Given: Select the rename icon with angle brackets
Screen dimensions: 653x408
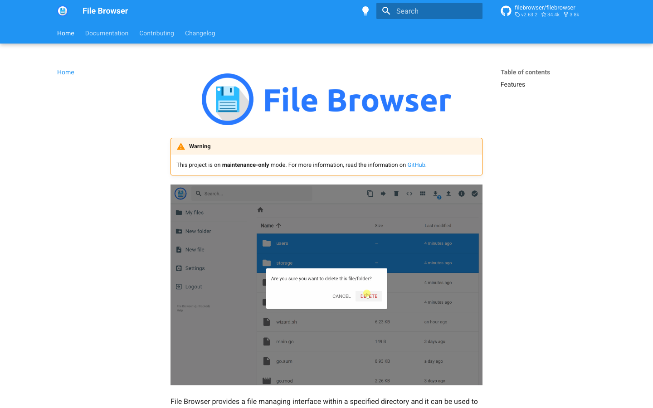Looking at the screenshot, I should pos(409,193).
